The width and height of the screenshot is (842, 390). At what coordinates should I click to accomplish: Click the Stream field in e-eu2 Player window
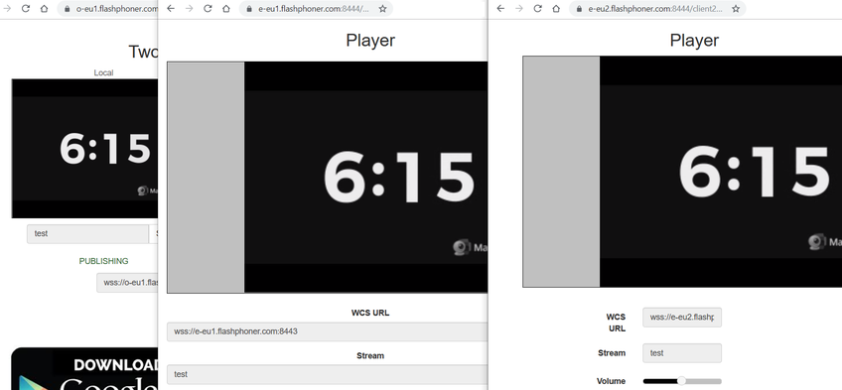682,353
